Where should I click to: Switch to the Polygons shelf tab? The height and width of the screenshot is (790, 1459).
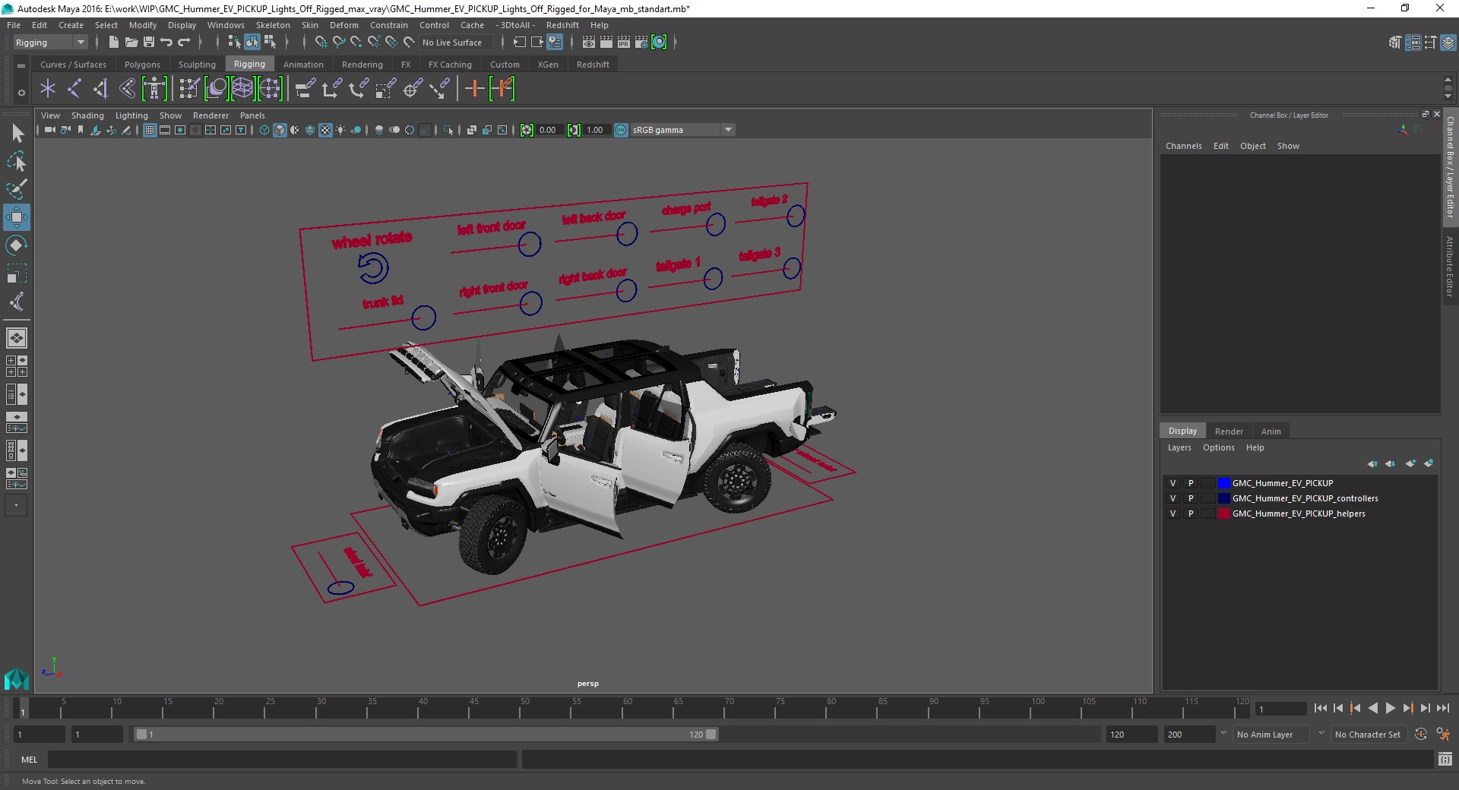(x=142, y=65)
